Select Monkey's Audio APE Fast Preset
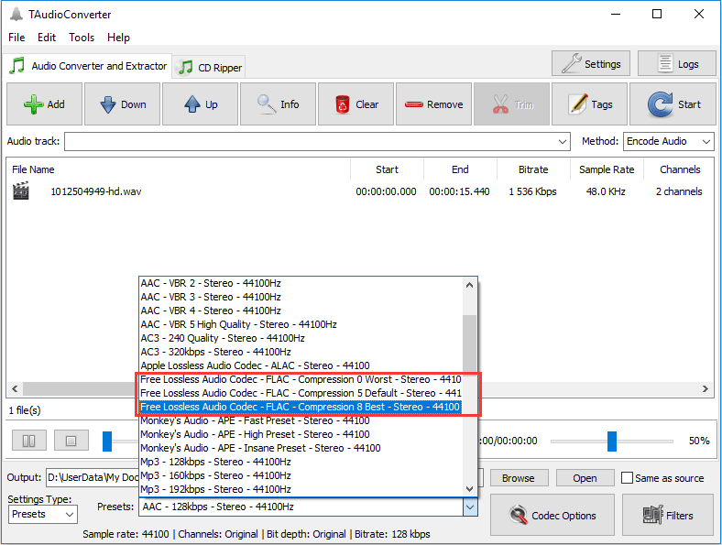 tap(301, 420)
